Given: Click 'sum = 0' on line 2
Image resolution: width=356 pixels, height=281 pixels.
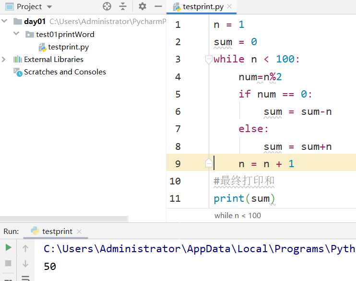Looking at the screenshot, I should click(236, 42).
